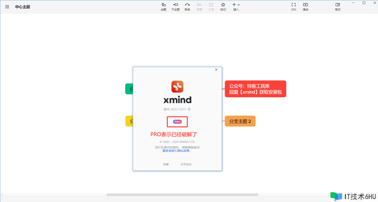Screen dimensions: 378x202
Task: Click the horizontal scrollbar at the bottom
Action: [x=182, y=195]
